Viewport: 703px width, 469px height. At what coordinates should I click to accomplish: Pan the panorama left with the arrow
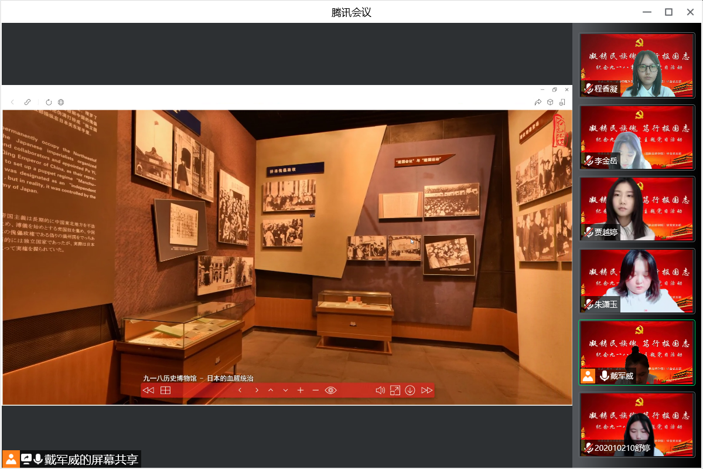(240, 390)
